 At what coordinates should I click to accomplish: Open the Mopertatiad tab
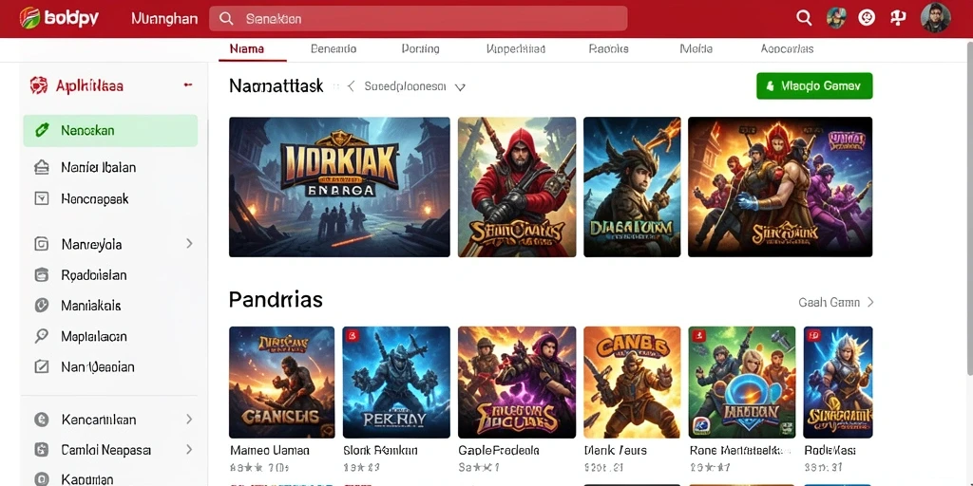coord(516,48)
